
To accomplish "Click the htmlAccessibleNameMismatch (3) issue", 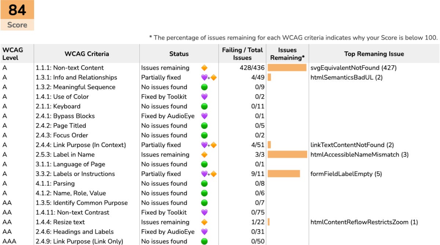I will [359, 155].
